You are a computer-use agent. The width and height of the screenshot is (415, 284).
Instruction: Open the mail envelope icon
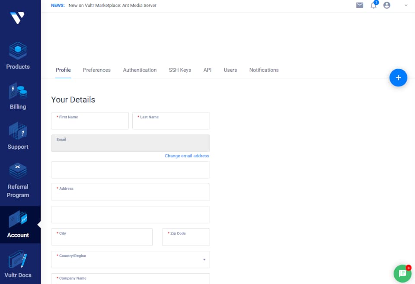(359, 5)
